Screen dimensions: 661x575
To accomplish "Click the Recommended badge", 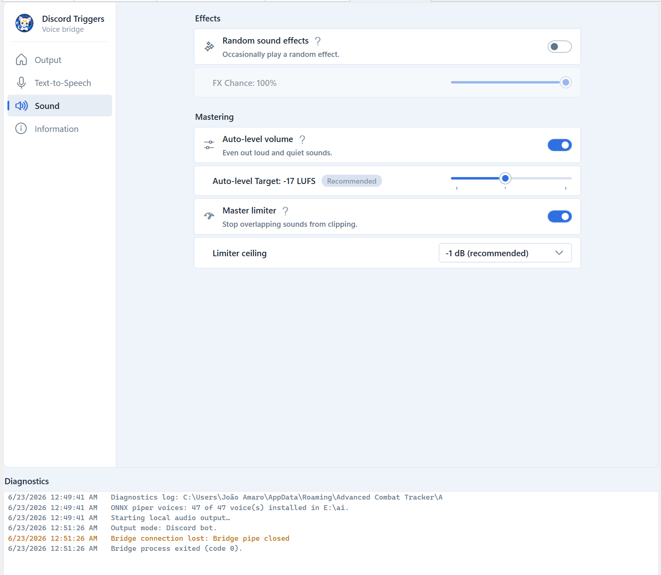I will pyautogui.click(x=352, y=181).
